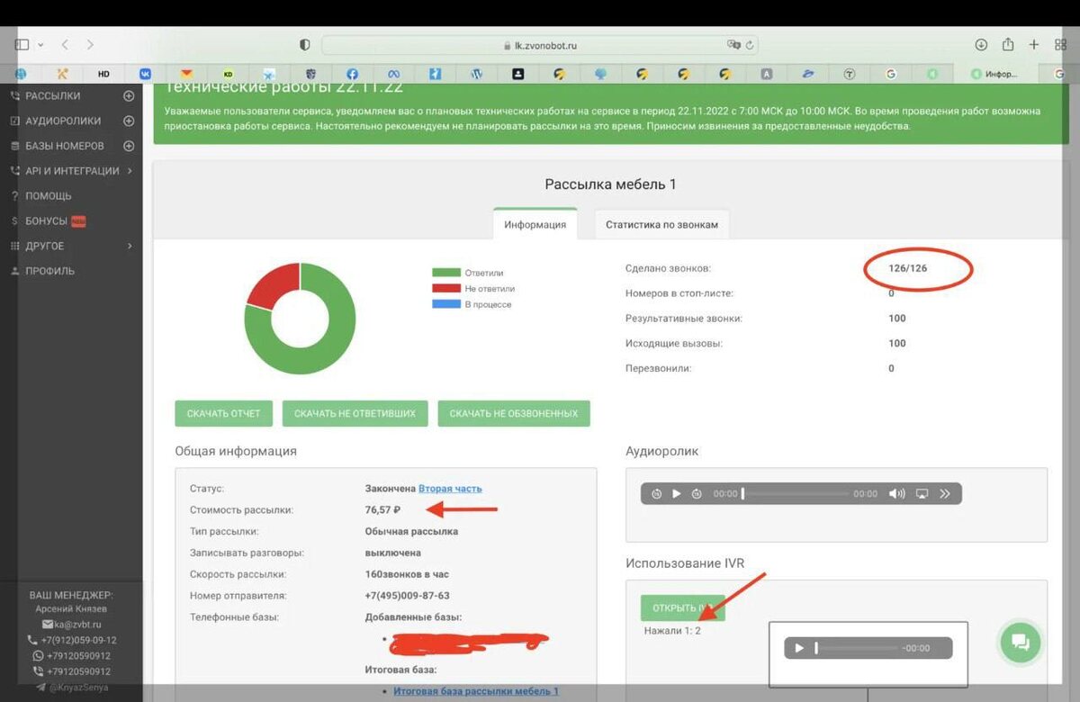
Task: Select the Информация tab
Action: pos(535,224)
